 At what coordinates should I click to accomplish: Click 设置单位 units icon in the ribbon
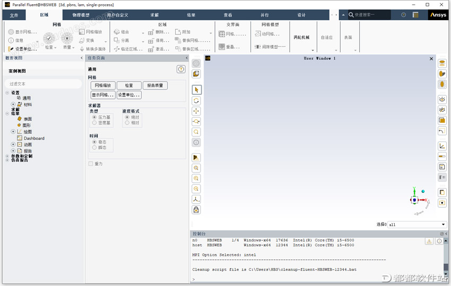point(11,49)
